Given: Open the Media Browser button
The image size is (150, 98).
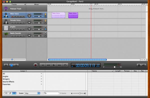Looking at the screenshot, I should click(x=144, y=65).
